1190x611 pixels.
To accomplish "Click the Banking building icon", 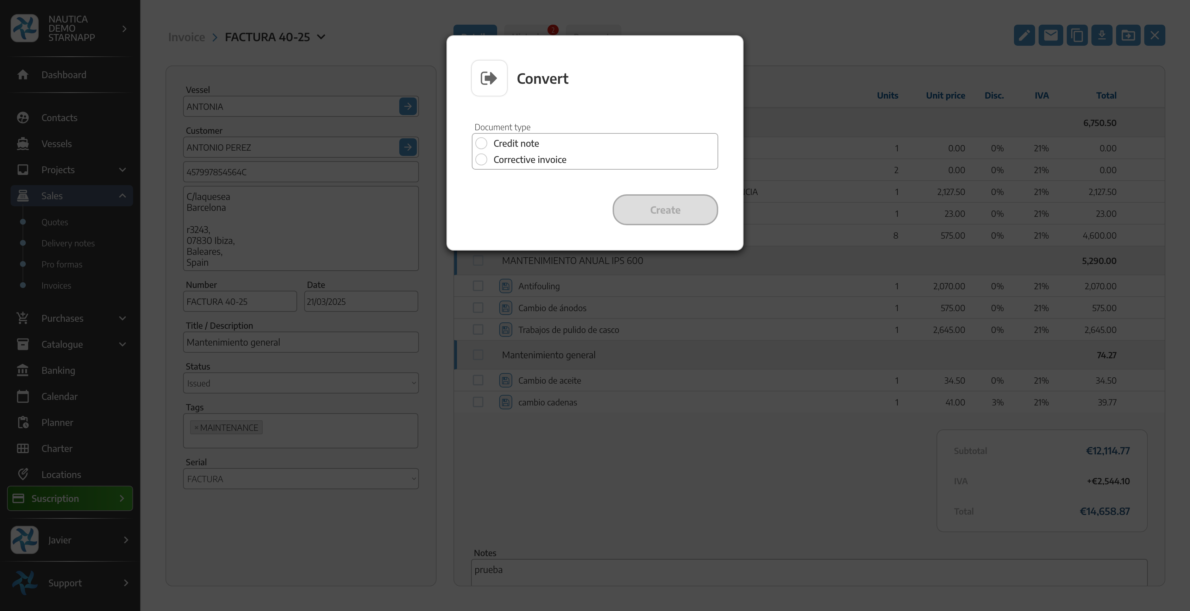I will 23,370.
